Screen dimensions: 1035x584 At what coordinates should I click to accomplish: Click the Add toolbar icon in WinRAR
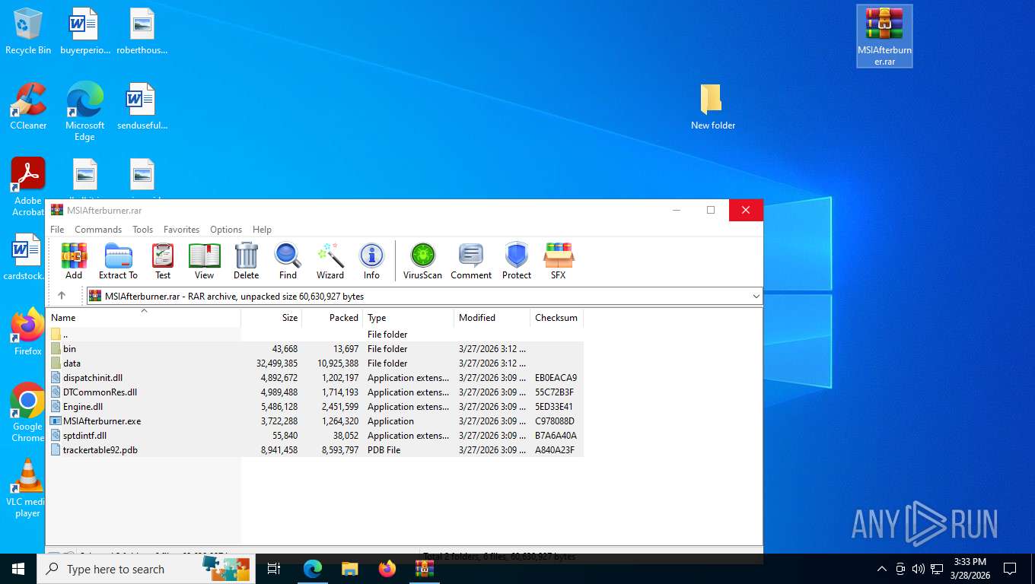point(74,261)
